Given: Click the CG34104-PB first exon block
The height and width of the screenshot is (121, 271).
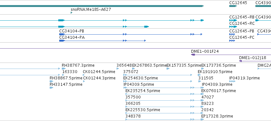Looking at the screenshot, I should (62, 34).
